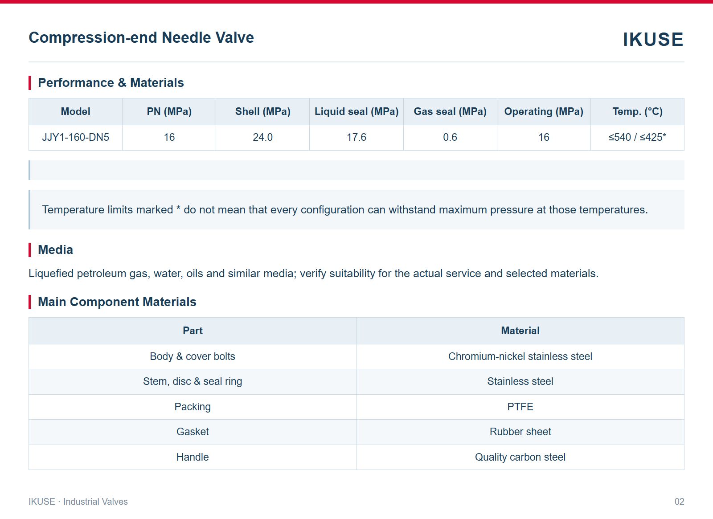Click the 'Temp. (°C)' column header
The height and width of the screenshot is (519, 713).
coord(637,111)
